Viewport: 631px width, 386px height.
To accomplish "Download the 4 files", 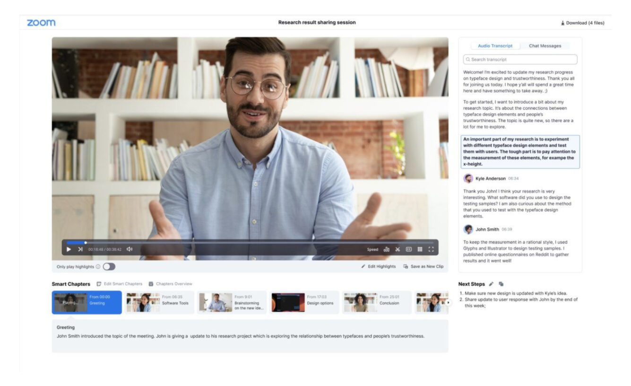I will pos(581,22).
